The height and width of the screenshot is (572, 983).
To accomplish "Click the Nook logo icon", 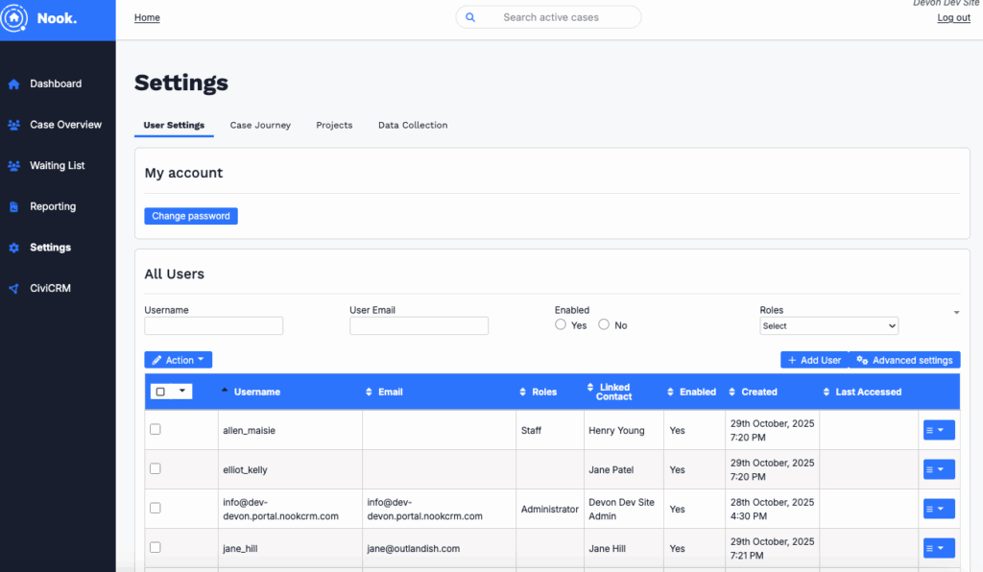I will tap(14, 17).
